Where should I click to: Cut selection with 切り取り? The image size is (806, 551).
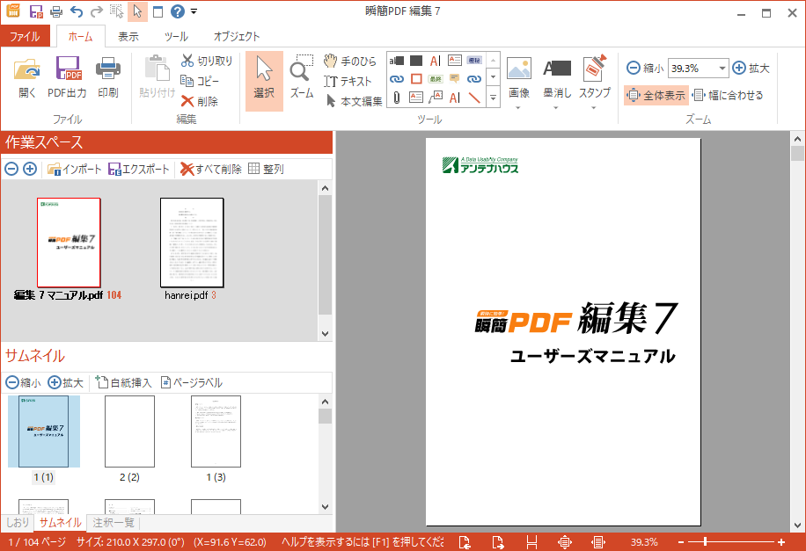click(207, 62)
